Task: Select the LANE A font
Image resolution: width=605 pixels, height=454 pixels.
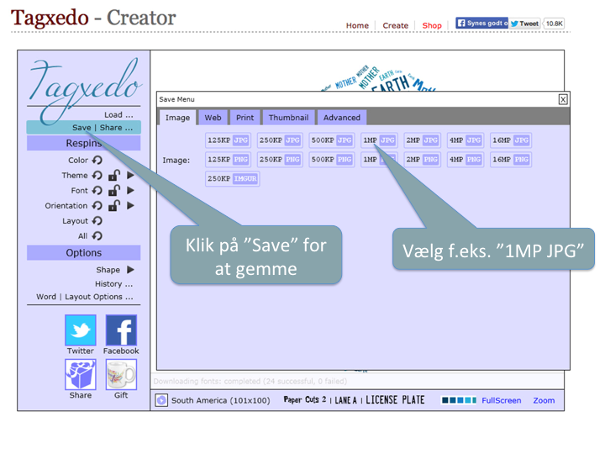Action: pos(345,400)
